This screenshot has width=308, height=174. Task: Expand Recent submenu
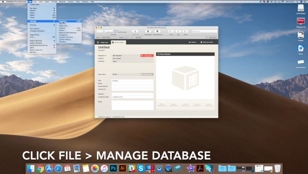click(x=42, y=11)
